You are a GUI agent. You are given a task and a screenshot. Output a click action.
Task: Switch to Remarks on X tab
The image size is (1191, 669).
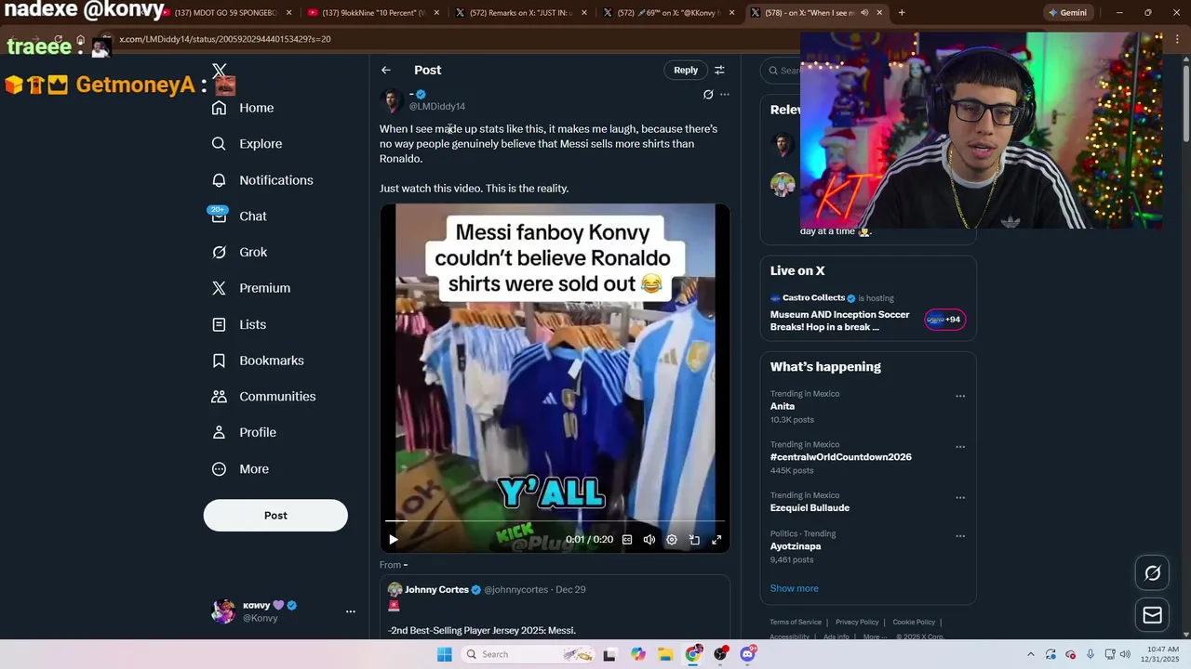tap(521, 13)
